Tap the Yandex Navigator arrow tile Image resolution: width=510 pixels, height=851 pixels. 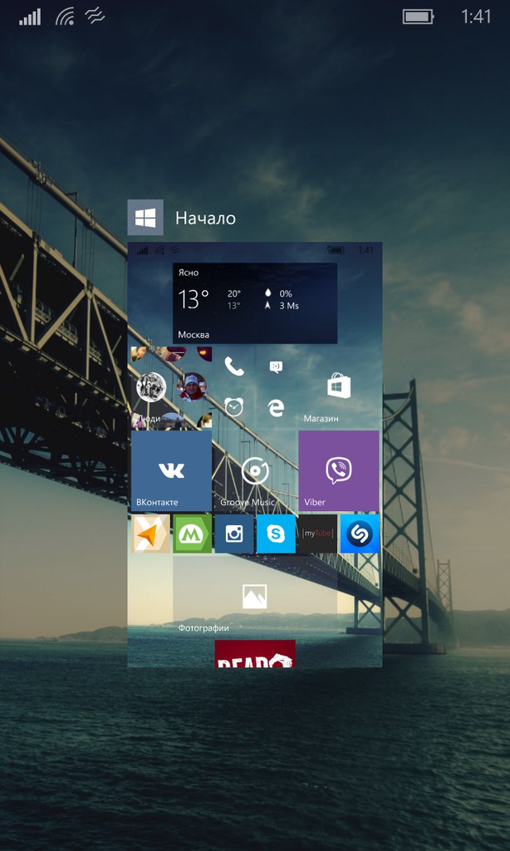click(x=150, y=534)
